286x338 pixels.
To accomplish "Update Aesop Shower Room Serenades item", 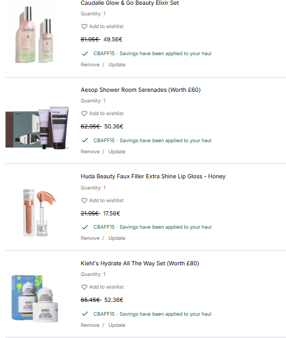I will tap(117, 152).
